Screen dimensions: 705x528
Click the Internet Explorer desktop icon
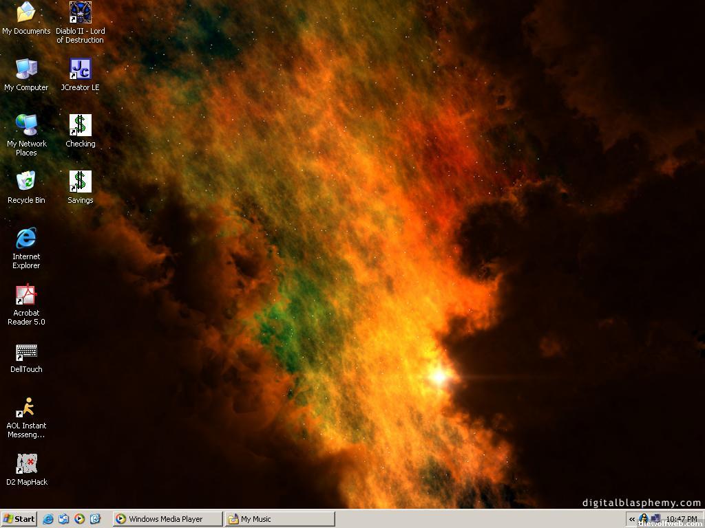26,239
